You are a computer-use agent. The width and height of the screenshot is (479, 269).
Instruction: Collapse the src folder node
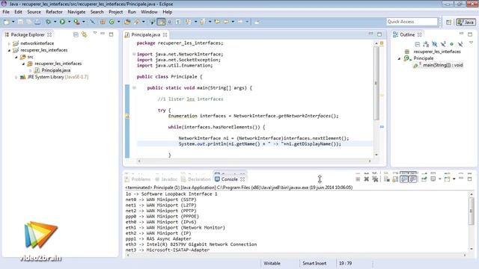pyautogui.click(x=16, y=57)
